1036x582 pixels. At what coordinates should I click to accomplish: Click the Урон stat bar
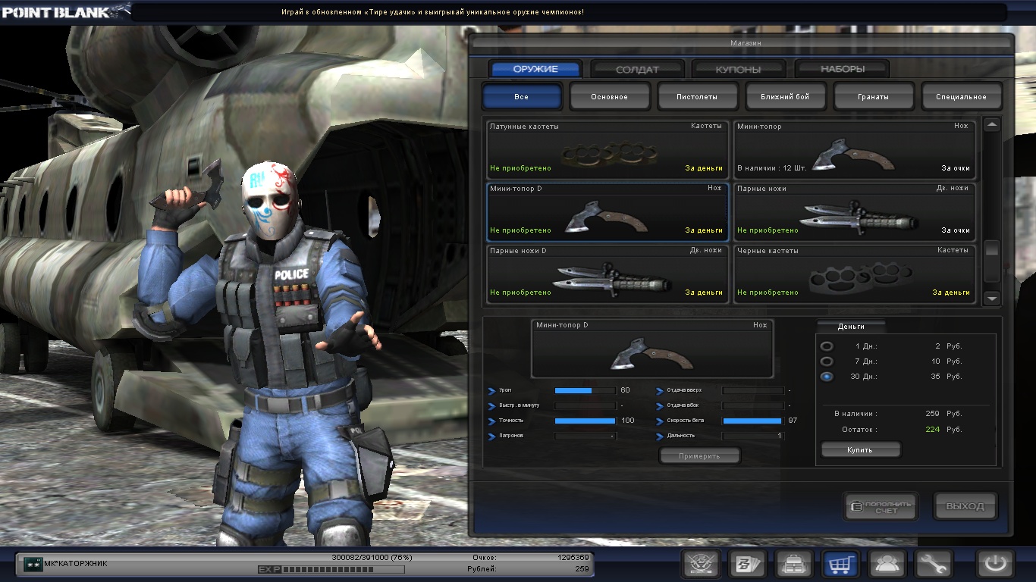pyautogui.click(x=585, y=390)
